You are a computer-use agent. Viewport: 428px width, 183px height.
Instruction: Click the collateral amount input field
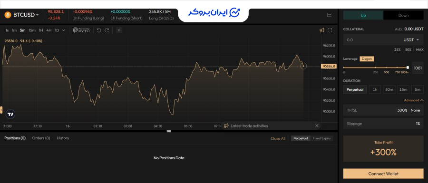371,40
